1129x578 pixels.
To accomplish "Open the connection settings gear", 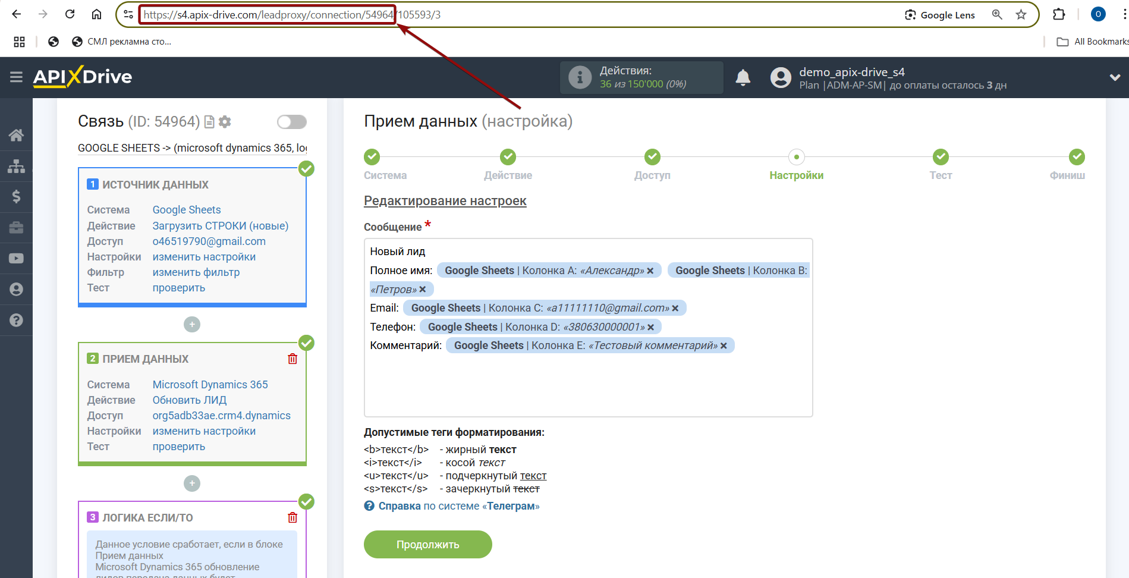I will (225, 122).
